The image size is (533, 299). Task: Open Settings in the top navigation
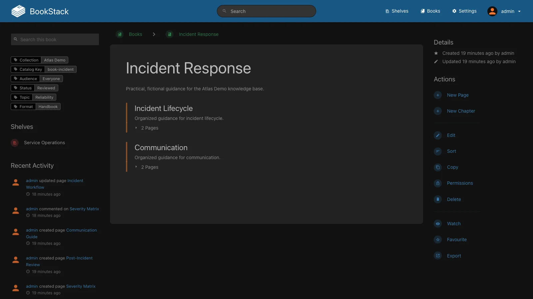(x=464, y=11)
